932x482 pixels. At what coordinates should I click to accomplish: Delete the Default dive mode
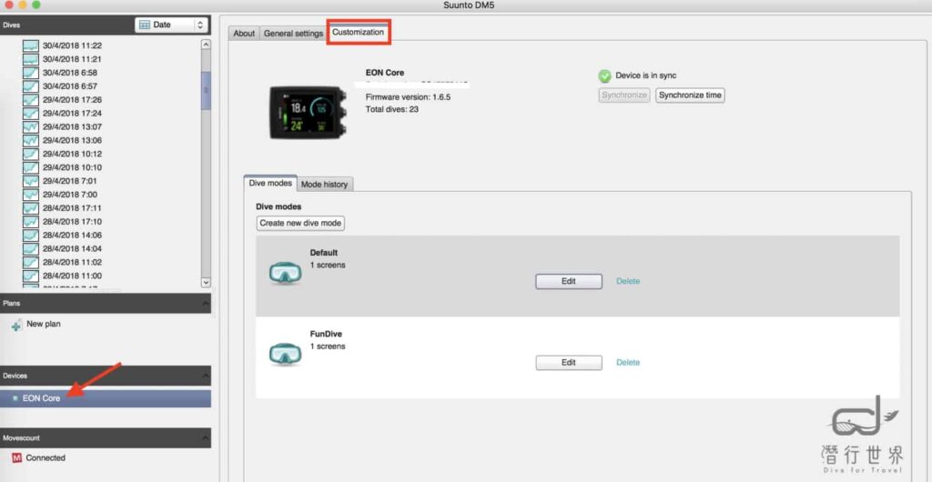pyautogui.click(x=628, y=281)
